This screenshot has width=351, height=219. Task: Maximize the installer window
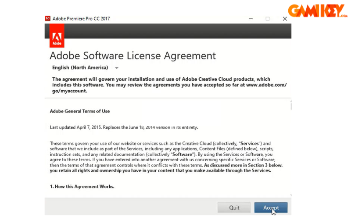tap(267, 19)
